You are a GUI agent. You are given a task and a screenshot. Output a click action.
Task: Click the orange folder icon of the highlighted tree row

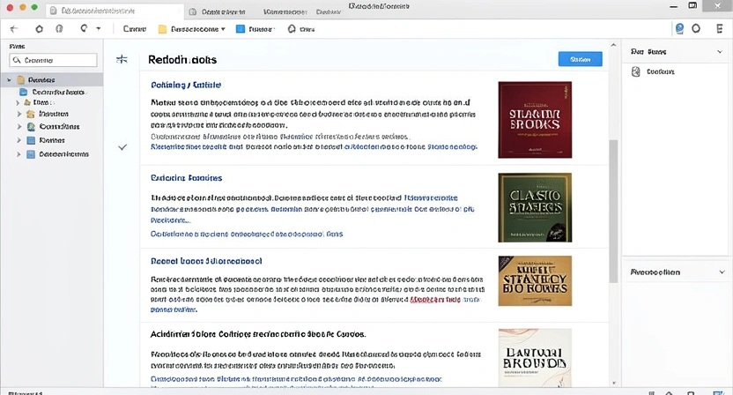(21, 79)
